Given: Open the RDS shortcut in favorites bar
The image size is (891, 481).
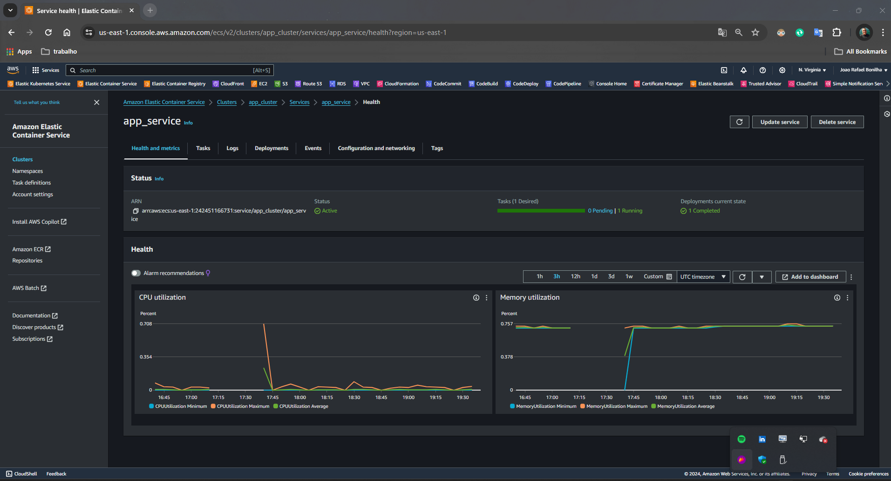Looking at the screenshot, I should [x=338, y=84].
